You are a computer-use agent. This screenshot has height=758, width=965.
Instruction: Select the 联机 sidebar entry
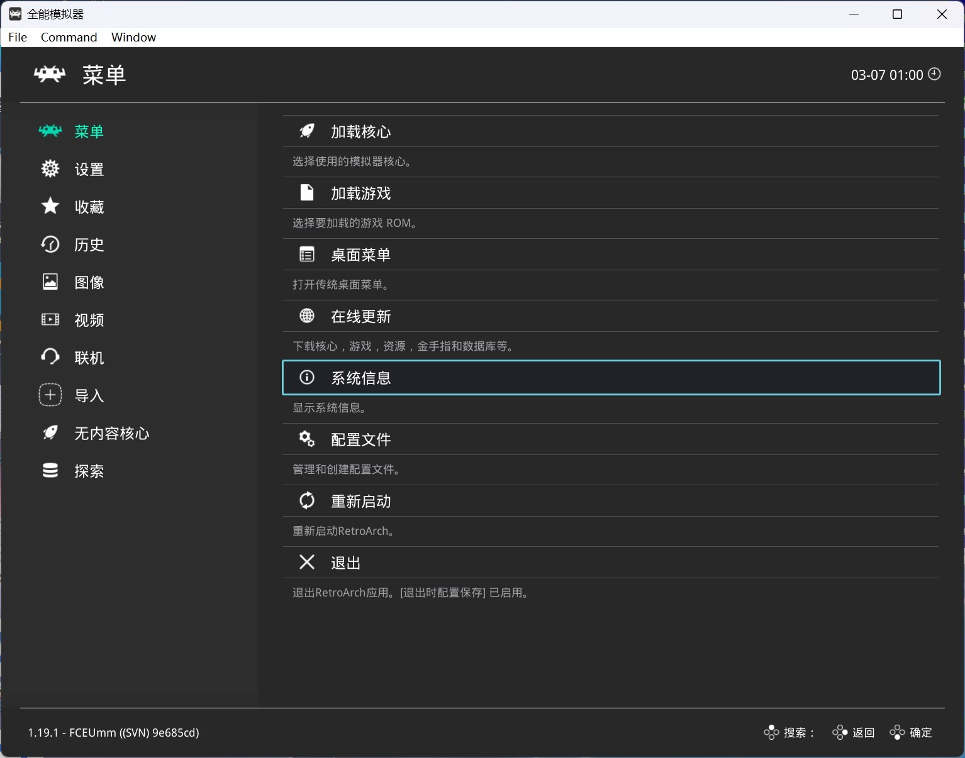pyautogui.click(x=89, y=358)
